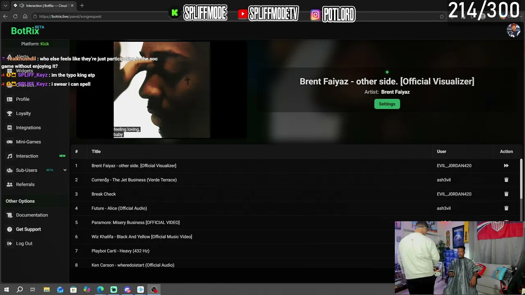Image resolution: width=525 pixels, height=295 pixels.
Task: Open Documentation link in Other Options
Action: click(32, 215)
